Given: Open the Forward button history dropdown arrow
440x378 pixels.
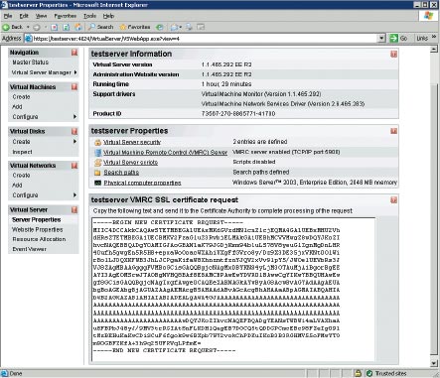Looking at the screenshot, I should click(45, 27).
